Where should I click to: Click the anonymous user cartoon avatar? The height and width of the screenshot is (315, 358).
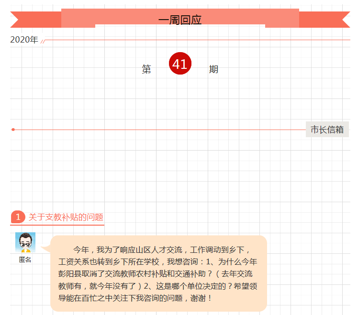coord(25,242)
